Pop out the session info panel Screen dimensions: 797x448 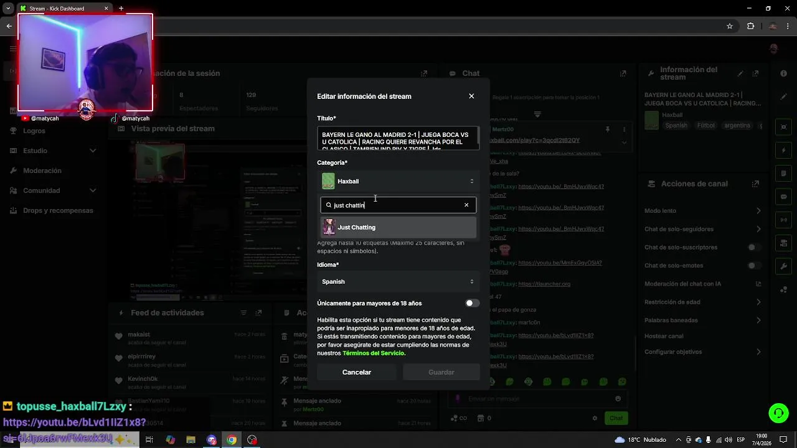click(424, 73)
